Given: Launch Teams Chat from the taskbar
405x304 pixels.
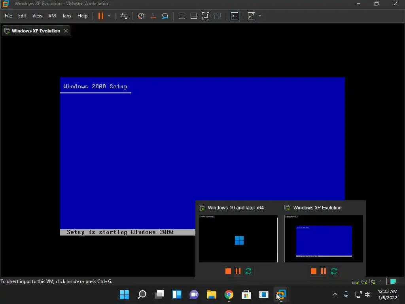Looking at the screenshot, I should coord(194,294).
